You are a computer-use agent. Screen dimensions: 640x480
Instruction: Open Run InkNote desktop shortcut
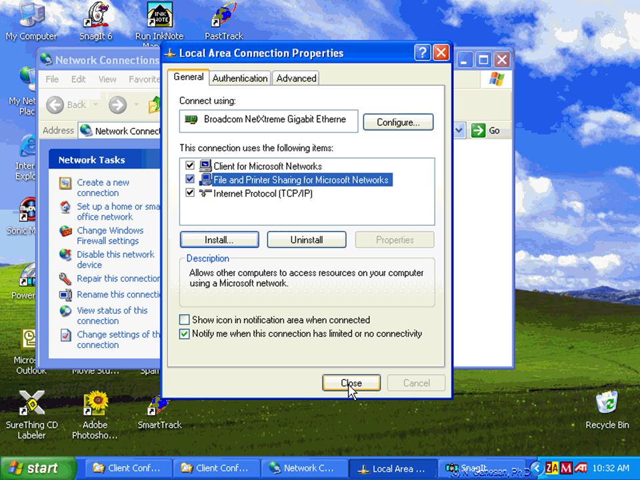159,21
